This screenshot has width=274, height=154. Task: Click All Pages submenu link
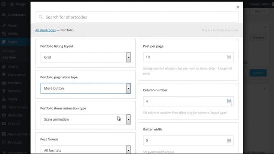point(9,51)
